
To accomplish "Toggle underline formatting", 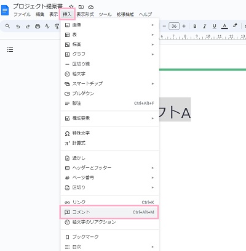I will [x=215, y=27].
